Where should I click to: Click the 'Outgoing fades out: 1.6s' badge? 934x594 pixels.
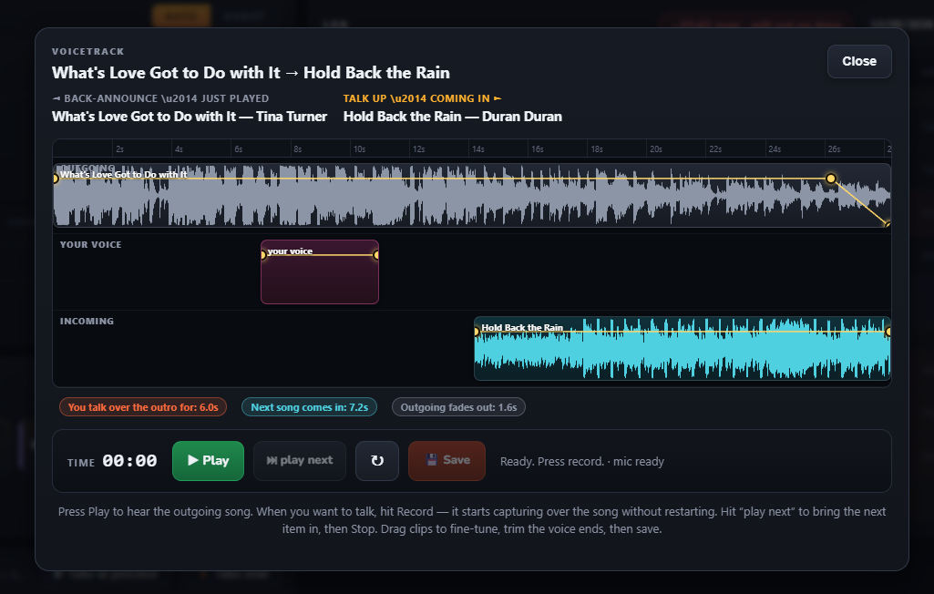pos(458,407)
